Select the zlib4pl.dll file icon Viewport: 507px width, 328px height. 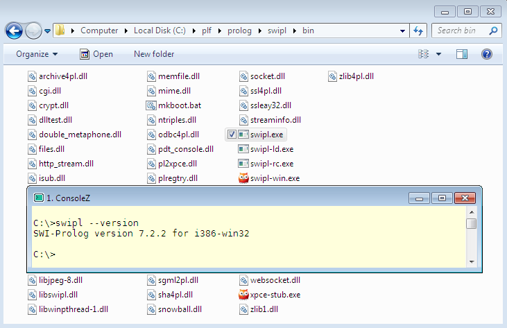coord(332,76)
